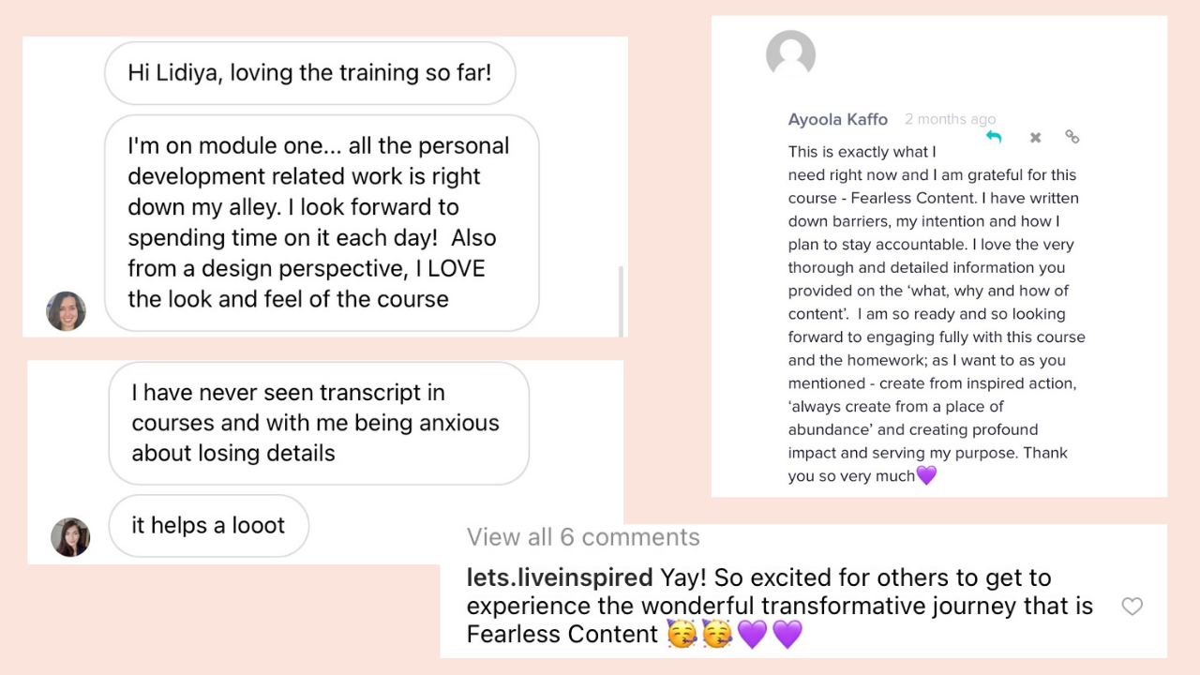Select the "it helps a looot" bubble
Image resolution: width=1200 pixels, height=675 pixels.
tap(208, 525)
